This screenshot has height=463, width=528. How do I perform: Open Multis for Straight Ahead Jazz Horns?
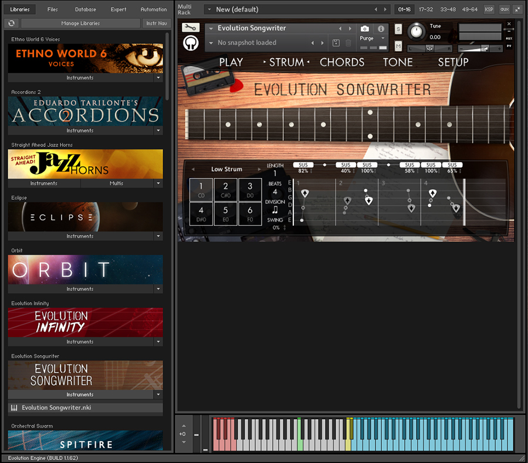117,183
